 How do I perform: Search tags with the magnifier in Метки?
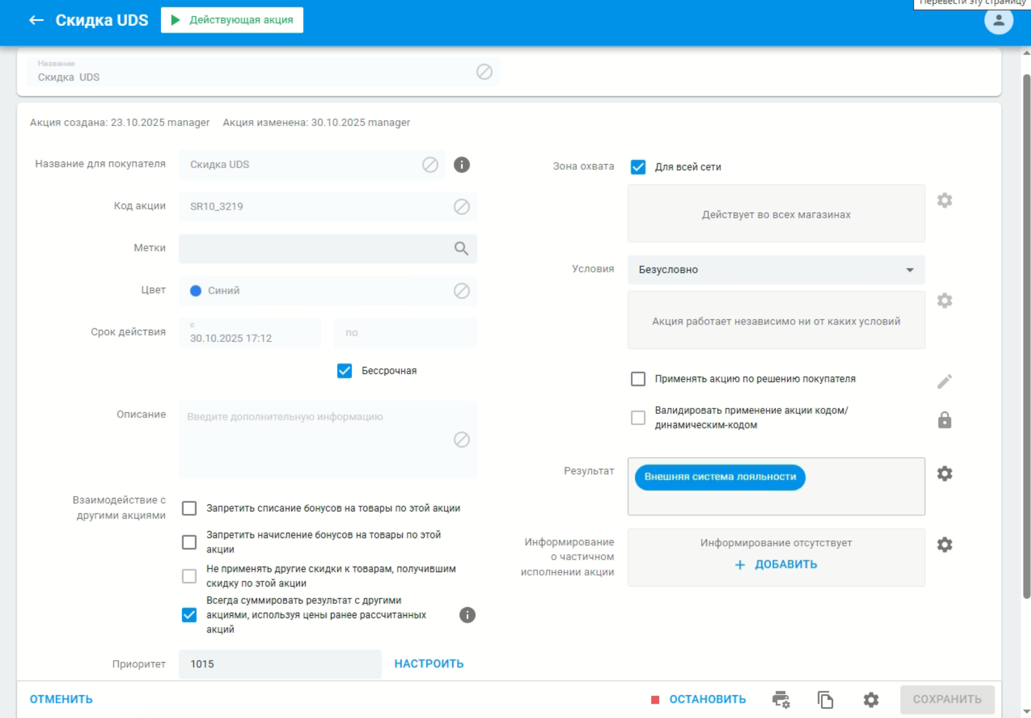461,248
